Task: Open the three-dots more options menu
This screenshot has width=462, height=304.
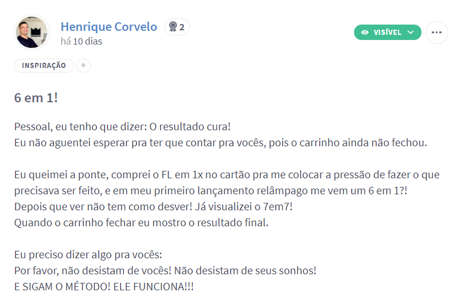Action: pyautogui.click(x=437, y=33)
